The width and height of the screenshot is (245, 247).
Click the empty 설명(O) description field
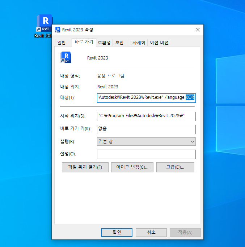tap(146, 154)
